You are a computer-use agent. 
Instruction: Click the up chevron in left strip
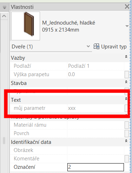click(4, 16)
